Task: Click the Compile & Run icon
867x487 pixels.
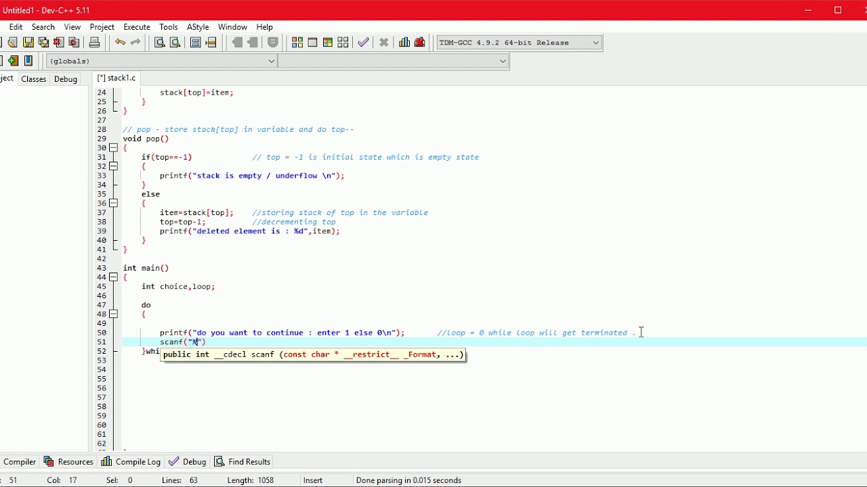Action: [x=328, y=43]
